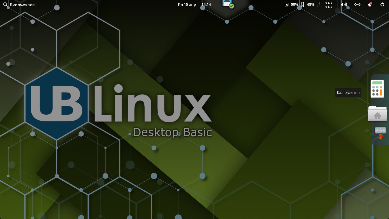Open the network connection status icon

(357, 5)
